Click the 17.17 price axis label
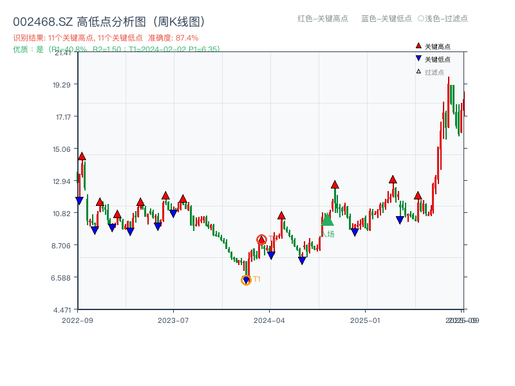This screenshot has height=386, width=515. point(63,117)
